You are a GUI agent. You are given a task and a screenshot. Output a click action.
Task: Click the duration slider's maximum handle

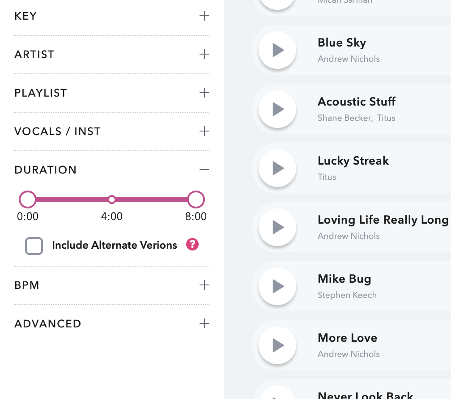(196, 199)
